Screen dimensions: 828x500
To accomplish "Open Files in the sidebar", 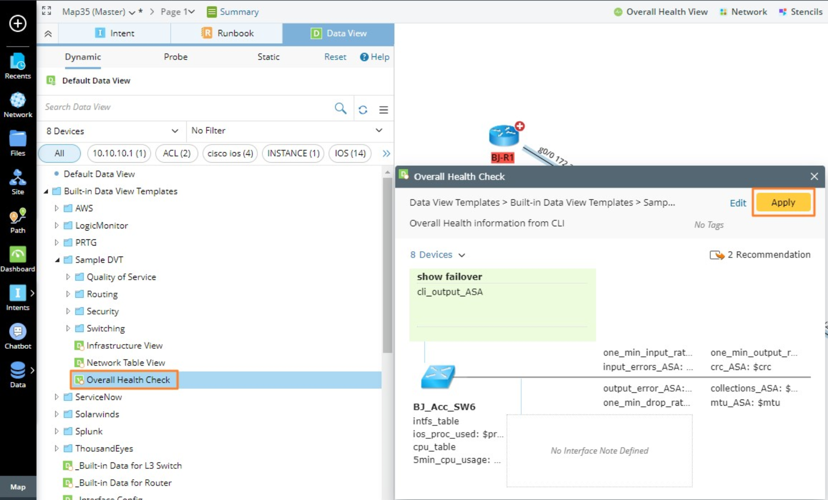I will tap(18, 143).
